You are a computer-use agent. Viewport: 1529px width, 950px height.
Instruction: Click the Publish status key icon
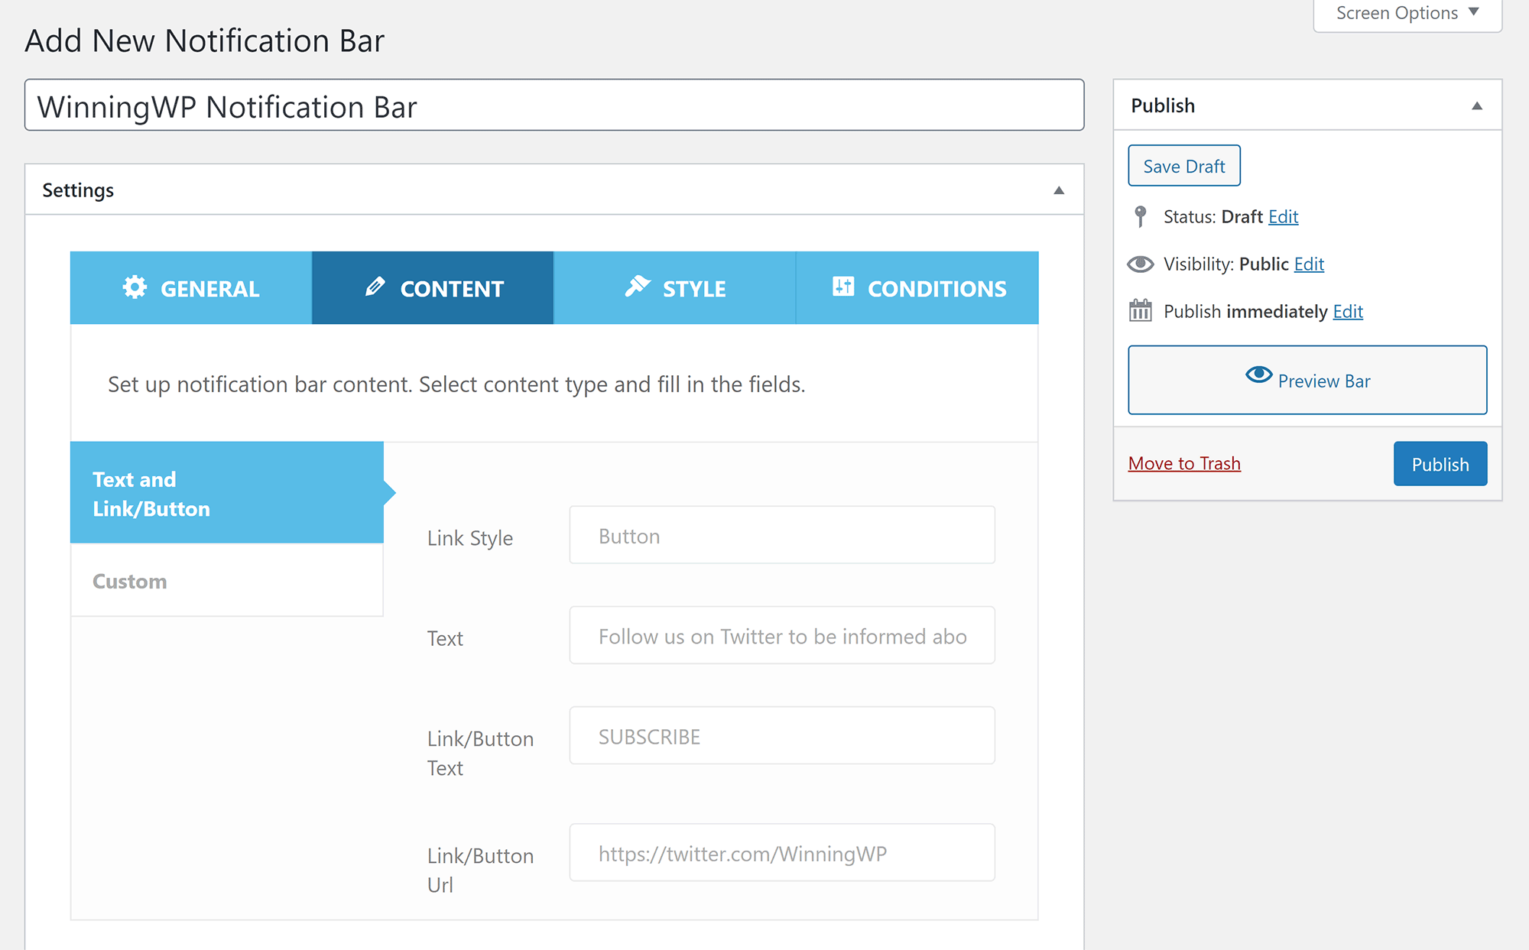[x=1139, y=216]
